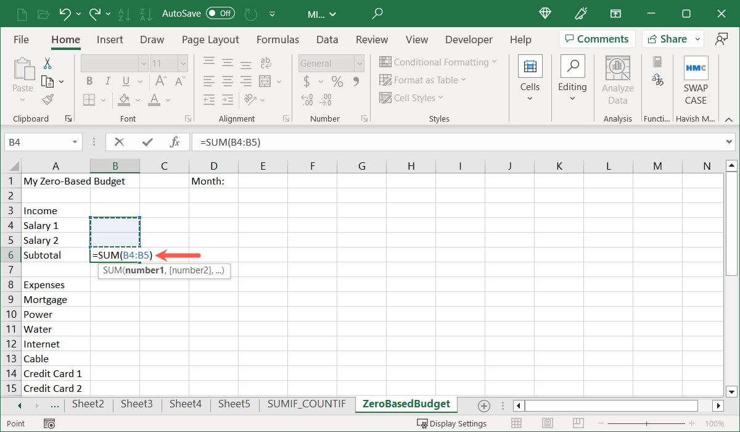Click the New Sheet plus button
The height and width of the screenshot is (432, 740).
[x=483, y=405]
